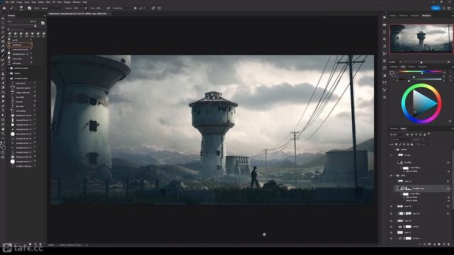
Task: Click the link layers icon in the Layers panel
Action: click(x=419, y=244)
